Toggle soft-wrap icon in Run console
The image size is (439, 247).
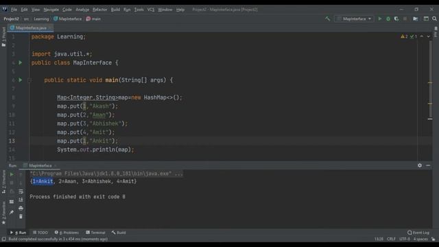pyautogui.click(x=21, y=191)
